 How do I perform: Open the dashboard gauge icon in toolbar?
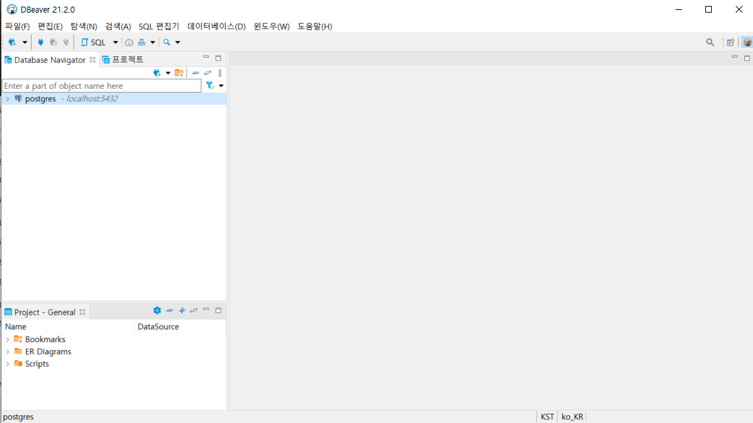[129, 42]
